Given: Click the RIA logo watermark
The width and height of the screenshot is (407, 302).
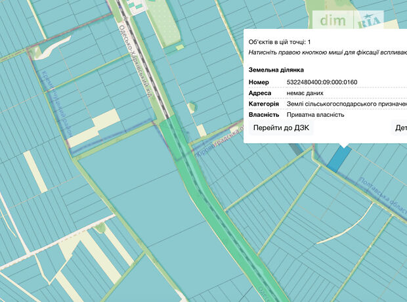Looking at the screenshot, I should click(x=371, y=21).
